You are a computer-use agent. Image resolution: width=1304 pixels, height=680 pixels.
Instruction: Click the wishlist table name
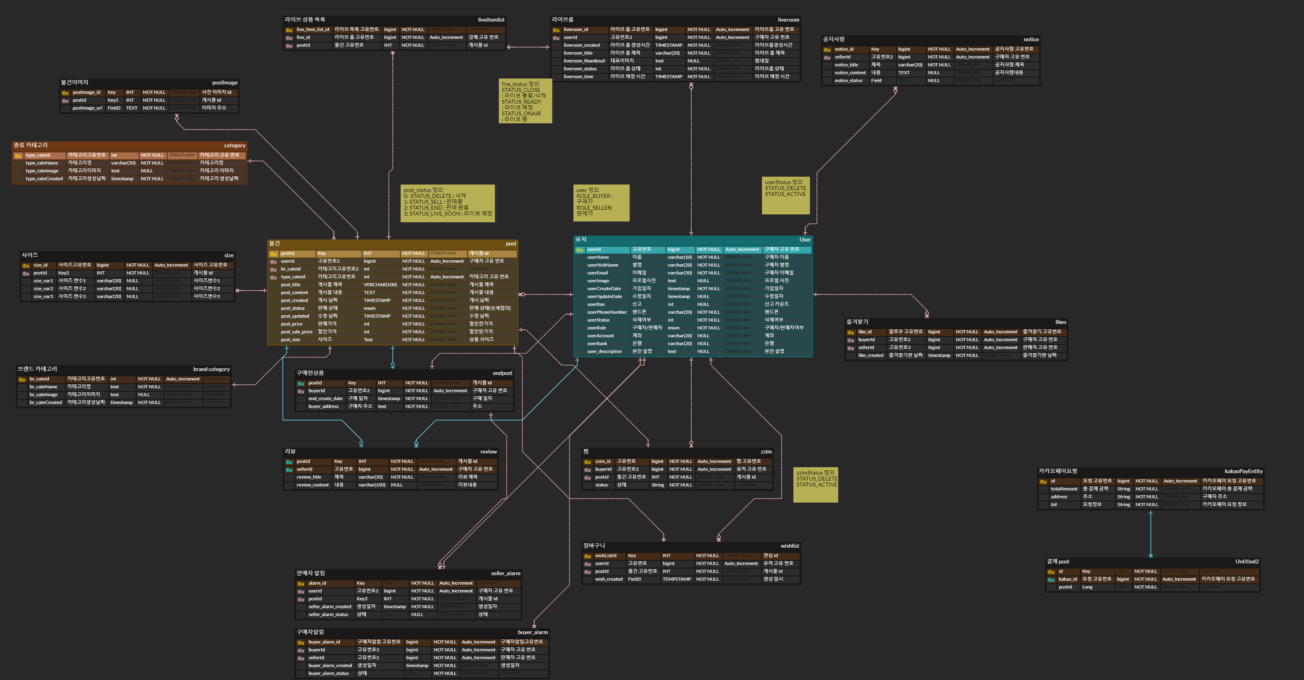pos(790,546)
